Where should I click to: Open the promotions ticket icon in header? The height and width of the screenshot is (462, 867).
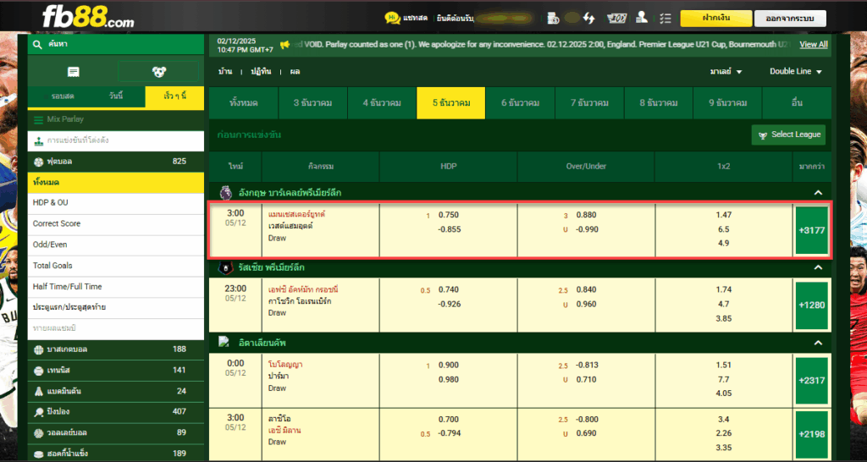pyautogui.click(x=616, y=19)
